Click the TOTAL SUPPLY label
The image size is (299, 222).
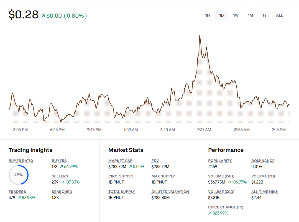click(121, 192)
